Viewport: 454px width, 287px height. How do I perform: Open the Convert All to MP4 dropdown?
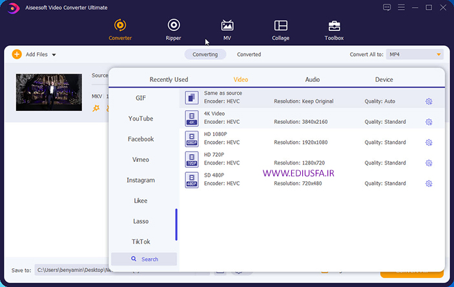pos(416,55)
